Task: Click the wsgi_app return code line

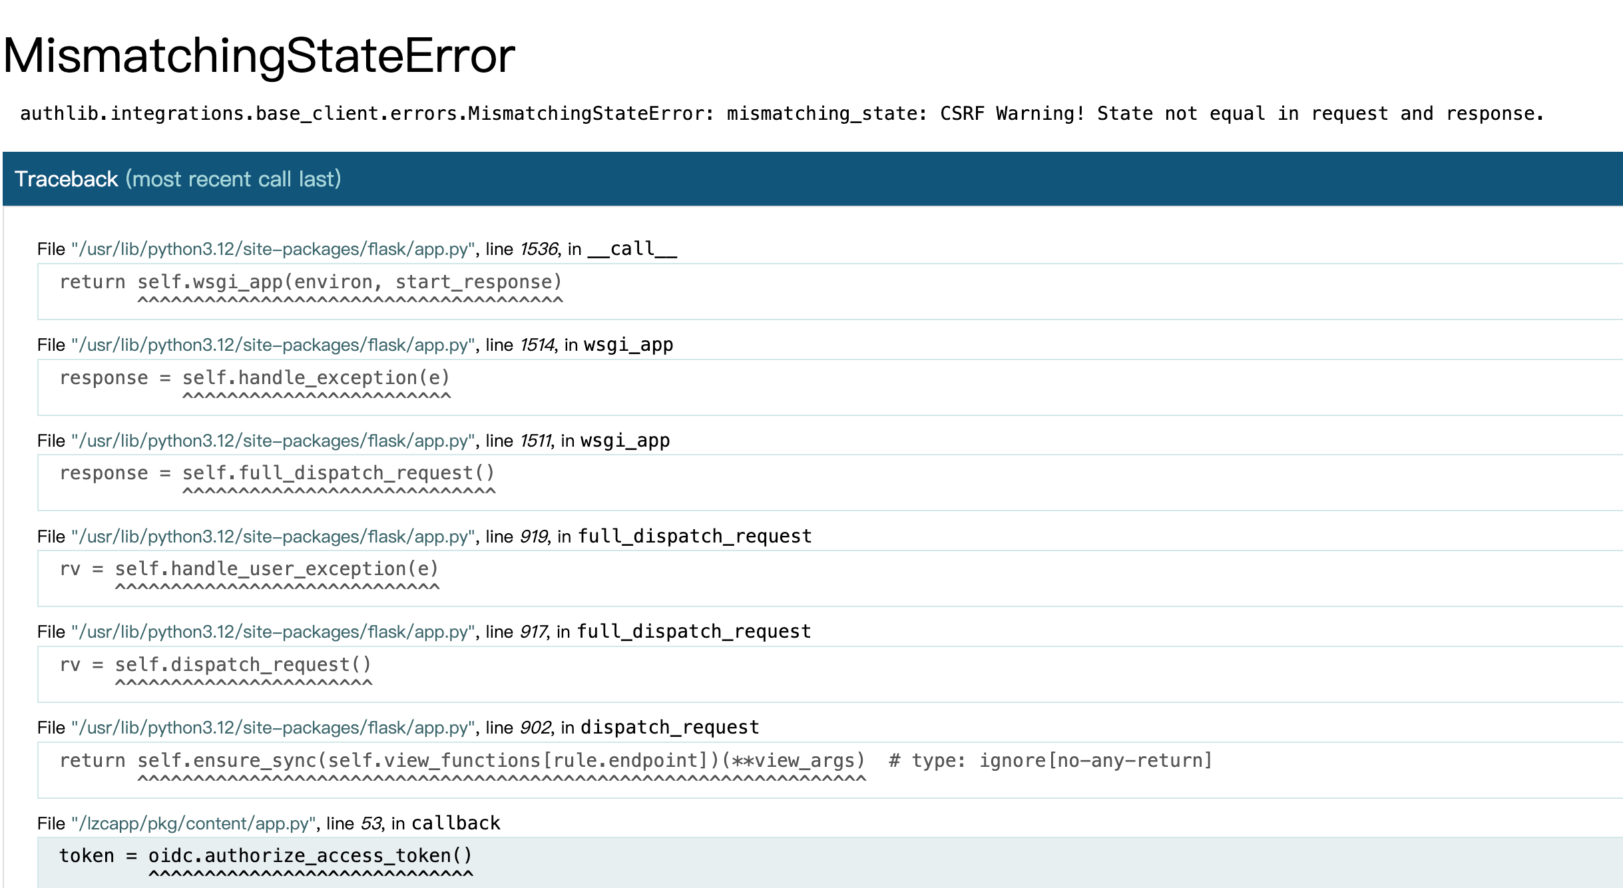Action: [x=311, y=283]
